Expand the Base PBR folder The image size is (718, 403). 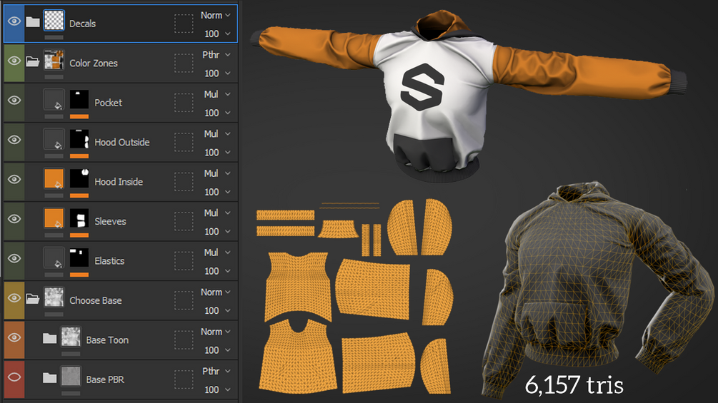49,378
